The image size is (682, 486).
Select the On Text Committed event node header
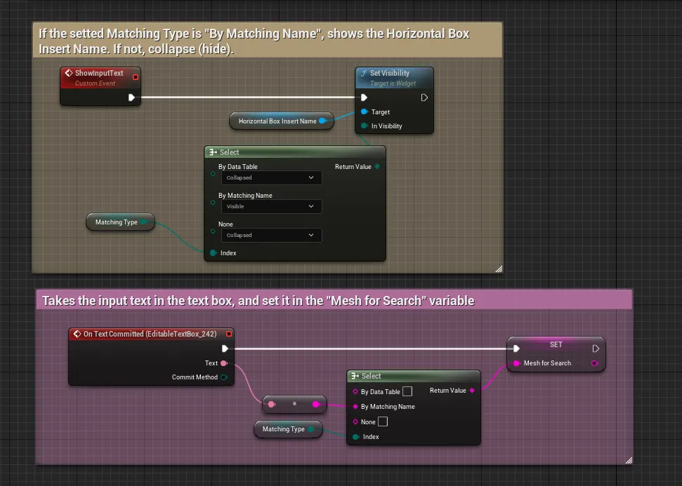(147, 334)
